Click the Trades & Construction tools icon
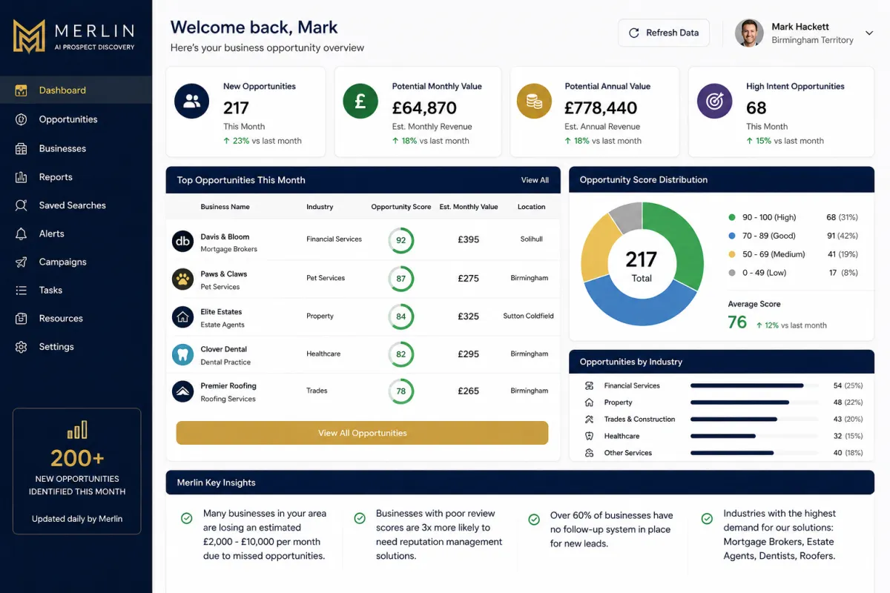This screenshot has width=890, height=593. point(590,420)
